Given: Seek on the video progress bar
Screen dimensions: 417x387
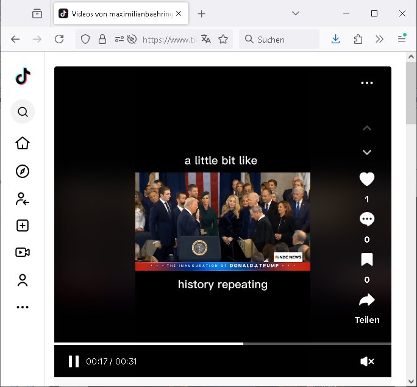Looking at the screenshot, I should [x=223, y=344].
